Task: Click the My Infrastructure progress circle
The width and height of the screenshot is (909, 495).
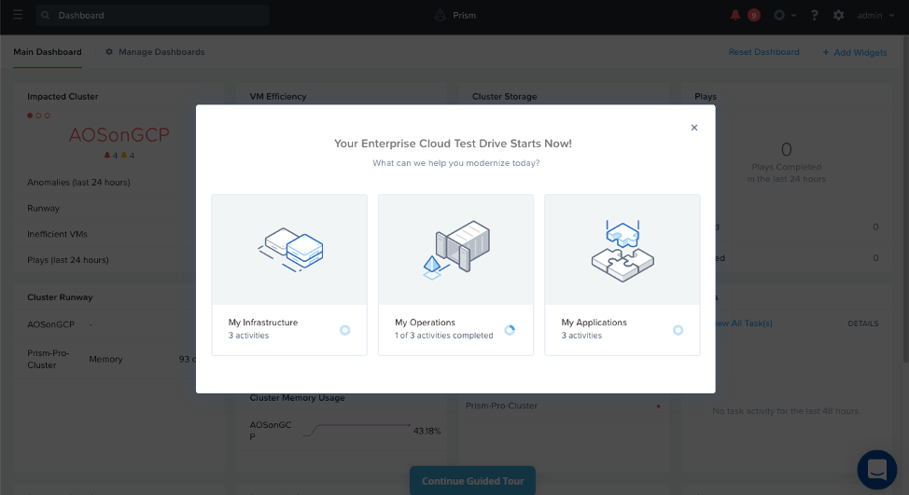Action: (x=344, y=330)
